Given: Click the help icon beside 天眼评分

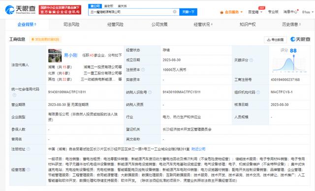Looking at the screenshot, I should pos(251,60).
